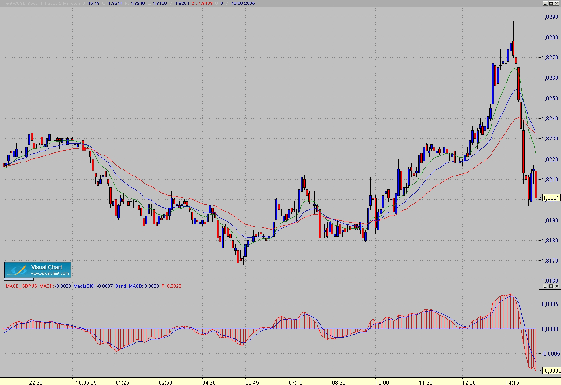Viewport: 561px width, 385px height.
Task: Minimize the MACD indicator pane
Action: pos(545,286)
